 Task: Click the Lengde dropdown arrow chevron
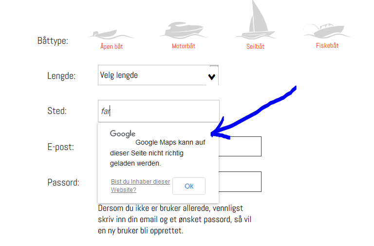[x=211, y=77]
